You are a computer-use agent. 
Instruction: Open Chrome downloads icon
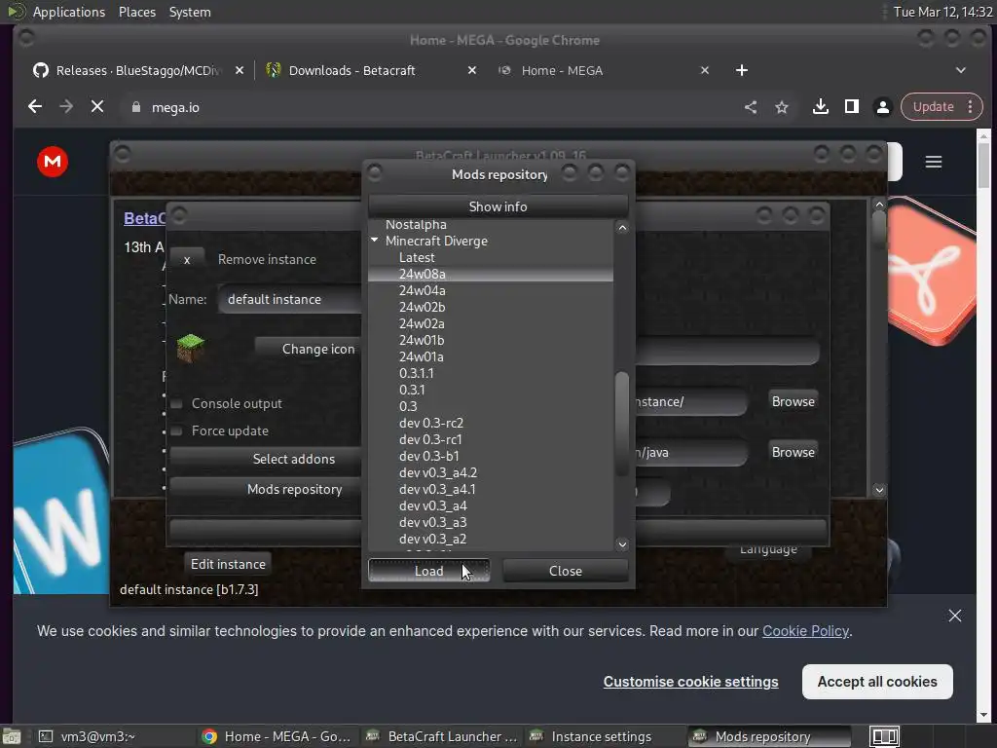point(820,107)
